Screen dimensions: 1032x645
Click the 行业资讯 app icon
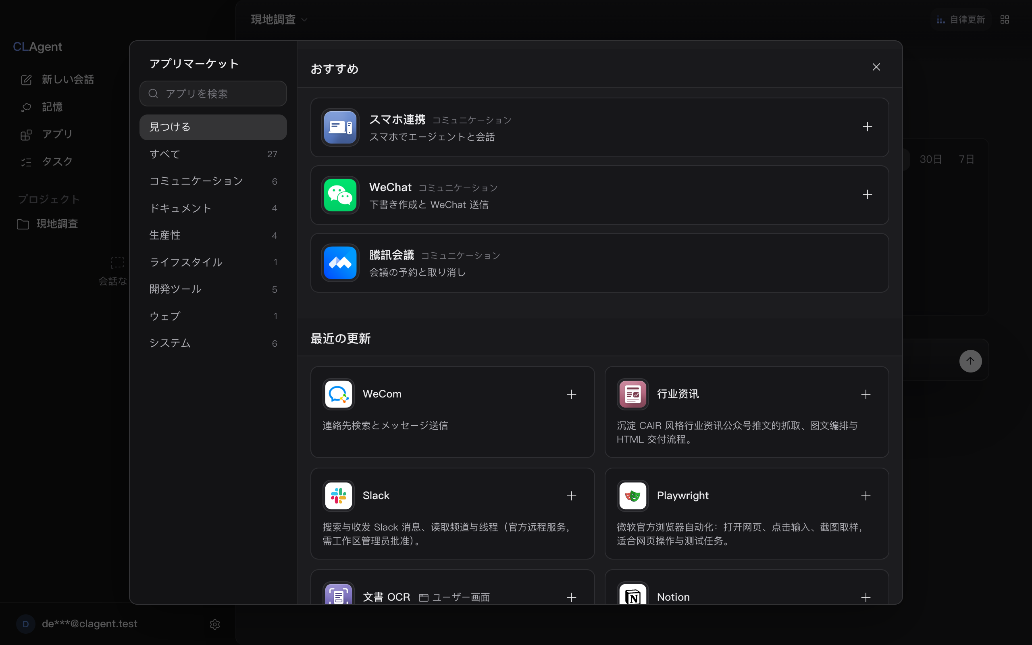pos(633,394)
